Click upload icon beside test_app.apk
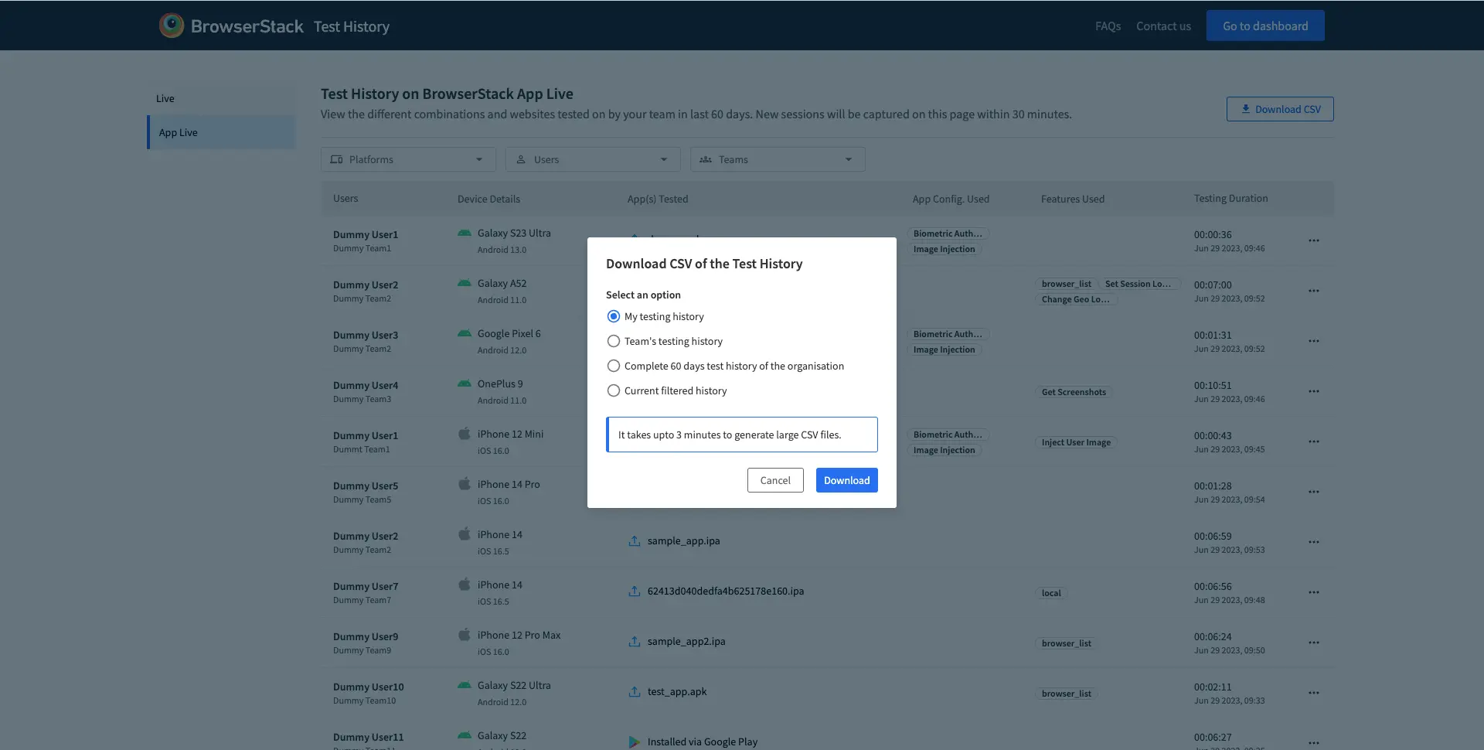Image resolution: width=1484 pixels, height=750 pixels. [x=634, y=692]
